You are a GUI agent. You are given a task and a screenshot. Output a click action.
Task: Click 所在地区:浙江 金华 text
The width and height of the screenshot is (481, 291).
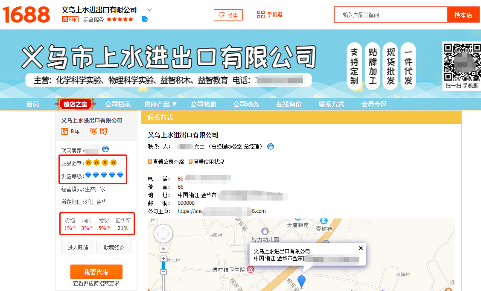[84, 202]
